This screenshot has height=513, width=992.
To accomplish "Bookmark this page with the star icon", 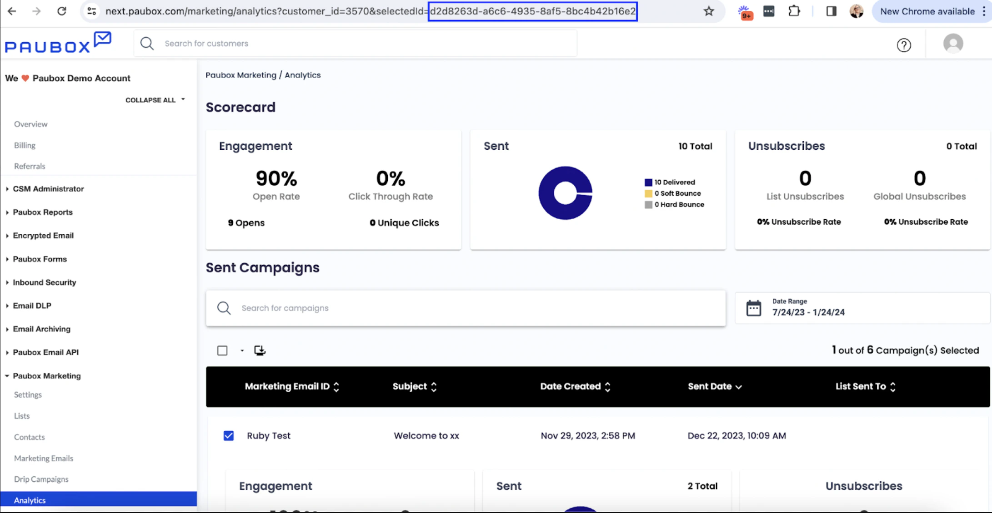I will coord(708,11).
